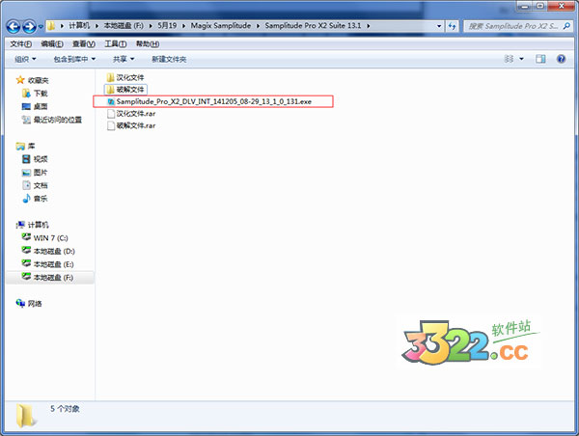
Task: Select 视频 library
Action: point(41,159)
